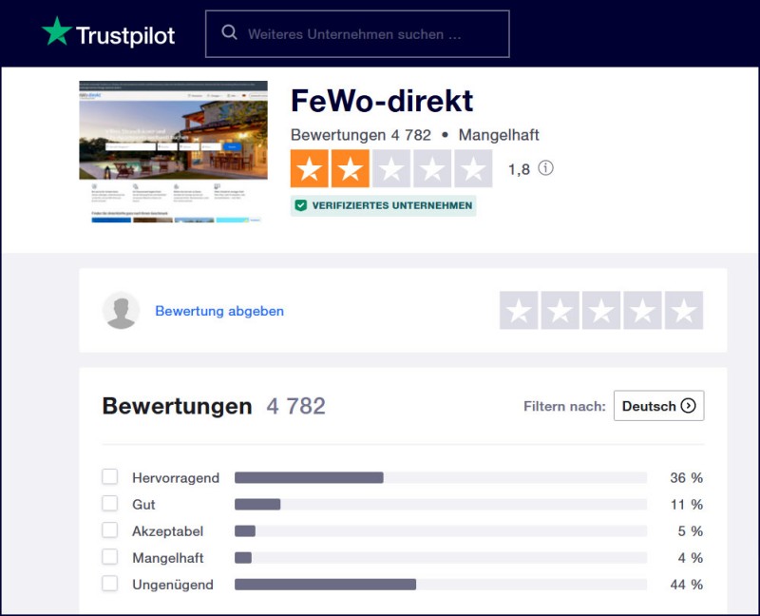Rate five stars in review box

[x=684, y=311]
